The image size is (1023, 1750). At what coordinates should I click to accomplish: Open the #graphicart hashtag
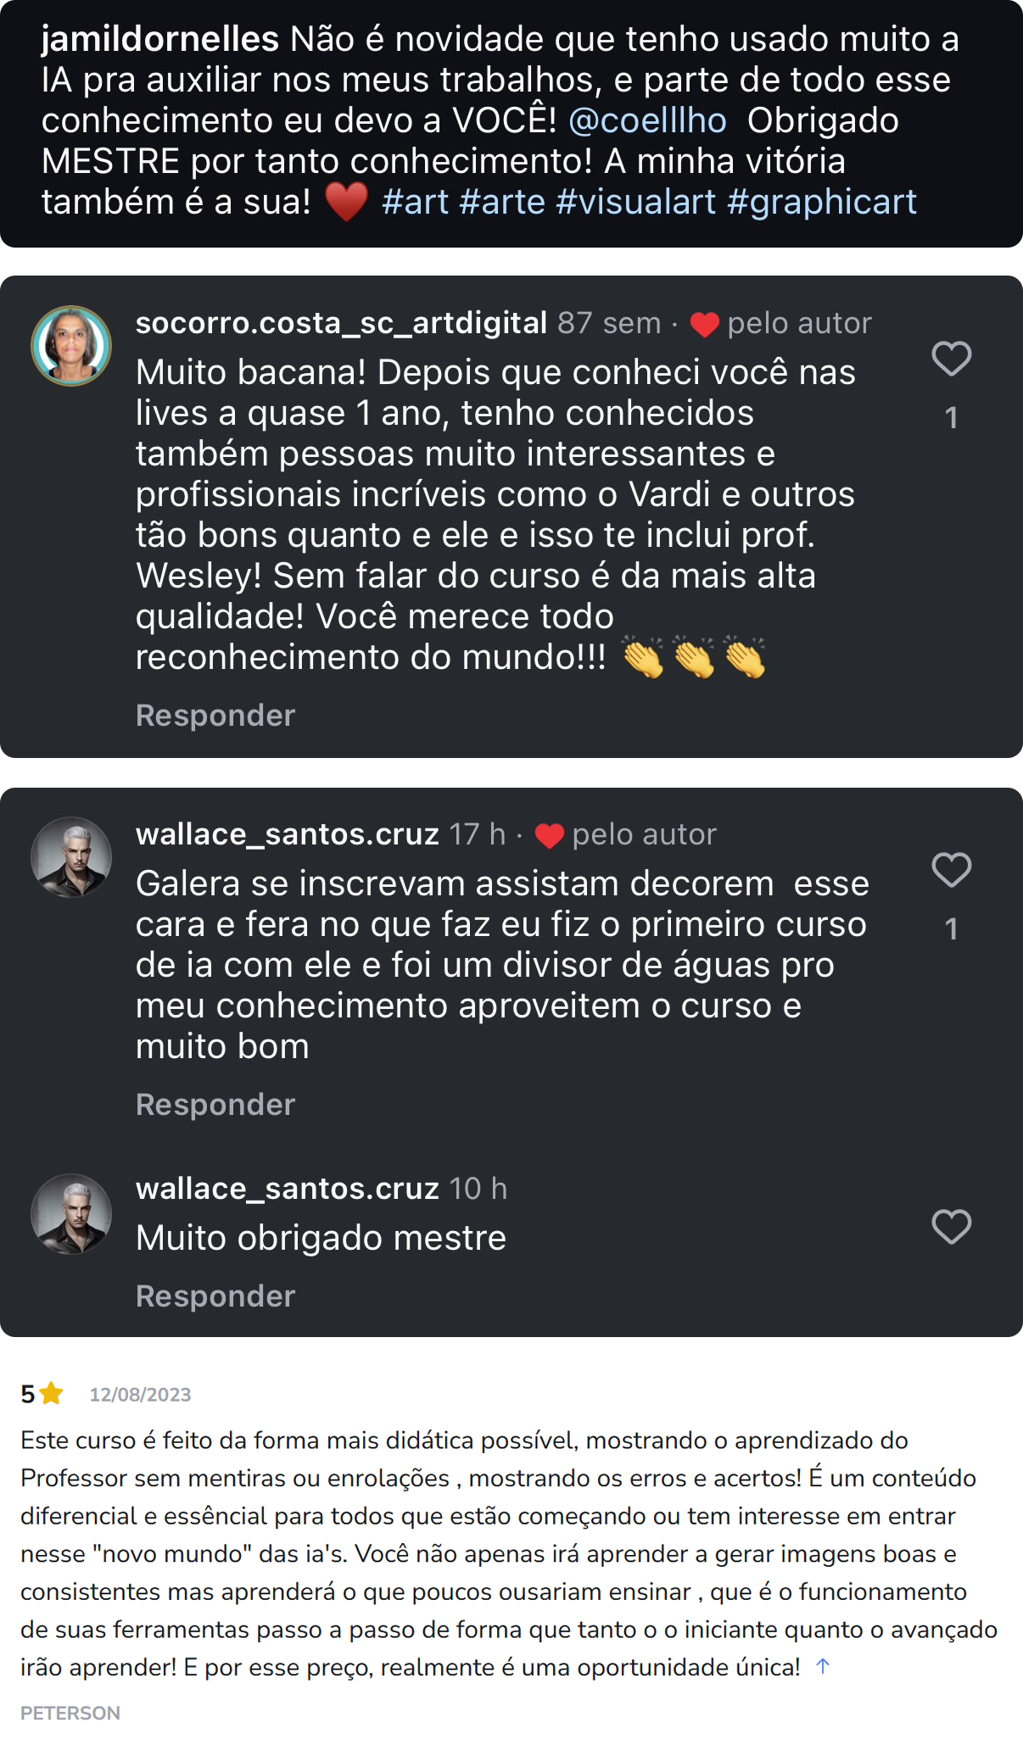[821, 202]
